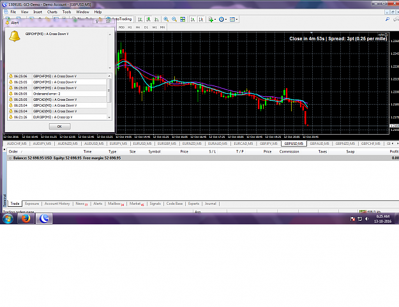The image size is (399, 307).
Task: Zoom out of the chart
Action: click(174, 19)
